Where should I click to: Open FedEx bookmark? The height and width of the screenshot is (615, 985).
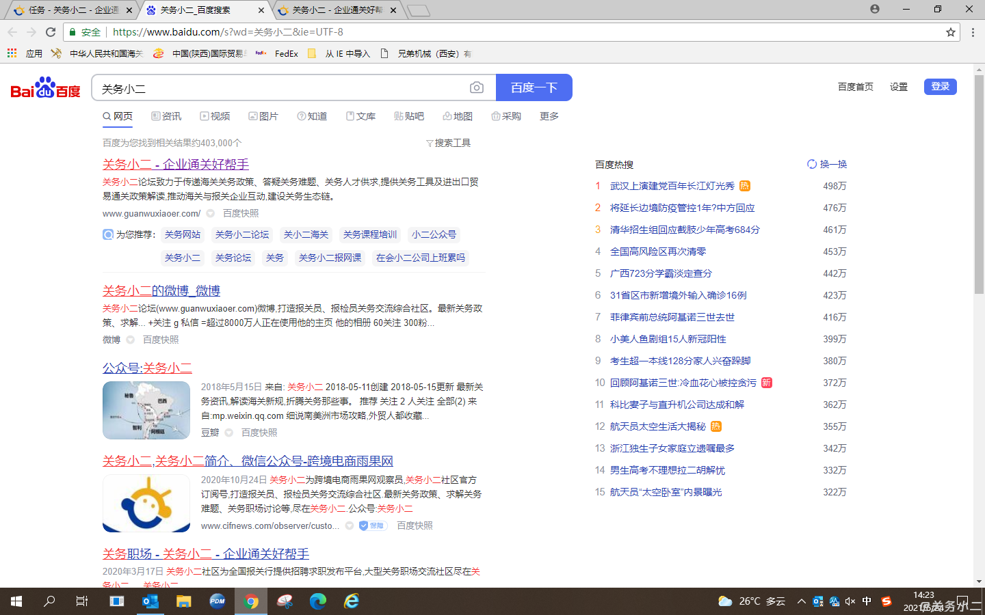(x=277, y=53)
